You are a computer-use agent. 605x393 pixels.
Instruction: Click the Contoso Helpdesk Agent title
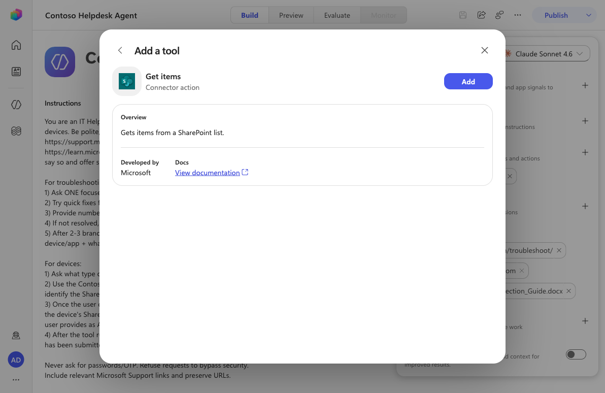point(91,15)
